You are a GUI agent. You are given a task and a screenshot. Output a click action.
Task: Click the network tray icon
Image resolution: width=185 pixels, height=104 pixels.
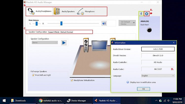(x=165, y=101)
